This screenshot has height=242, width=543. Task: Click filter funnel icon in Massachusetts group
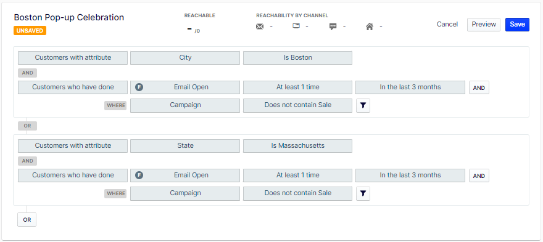pyautogui.click(x=363, y=193)
